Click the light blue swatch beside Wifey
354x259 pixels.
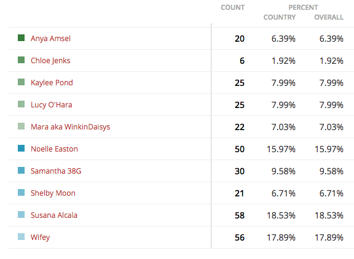click(x=22, y=236)
